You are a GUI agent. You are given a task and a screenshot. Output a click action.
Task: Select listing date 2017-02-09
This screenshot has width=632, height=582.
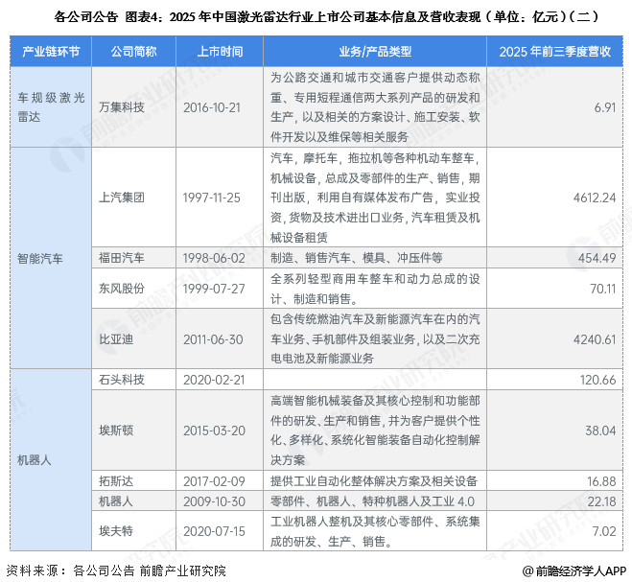(214, 481)
